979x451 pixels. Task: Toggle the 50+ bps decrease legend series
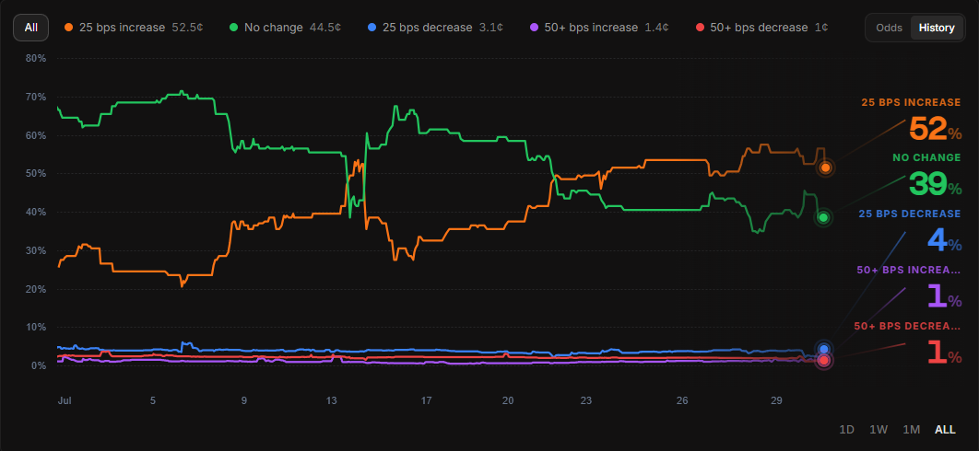[761, 28]
